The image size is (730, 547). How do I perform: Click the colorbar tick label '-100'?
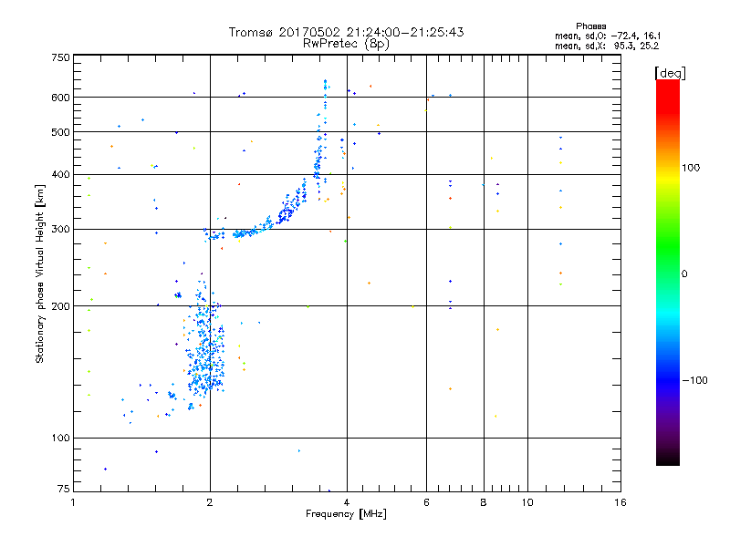[x=694, y=380]
